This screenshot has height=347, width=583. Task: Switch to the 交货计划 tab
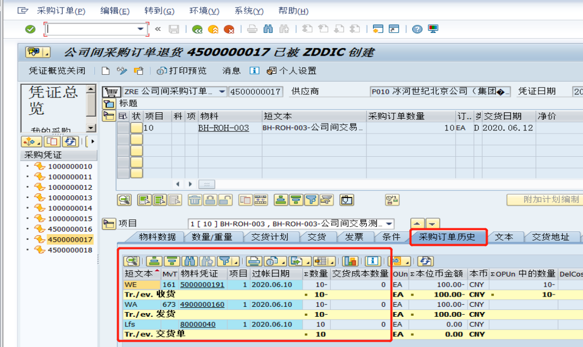(x=270, y=237)
